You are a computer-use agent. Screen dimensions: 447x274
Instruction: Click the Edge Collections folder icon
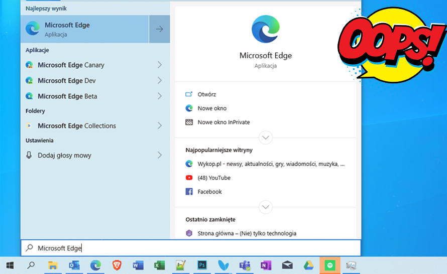[x=29, y=125]
